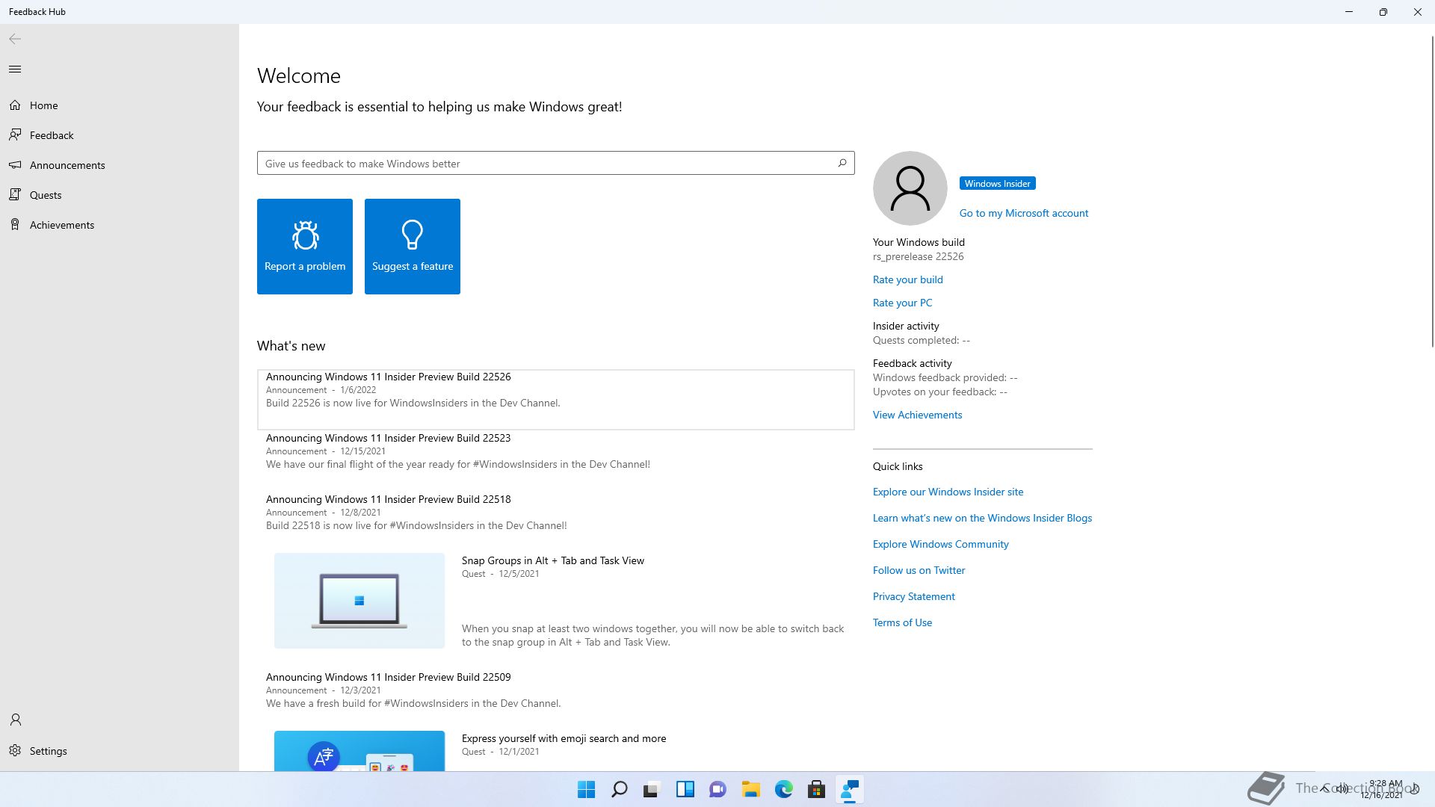Click the lightbulb icon to suggest a feature

[x=413, y=235]
